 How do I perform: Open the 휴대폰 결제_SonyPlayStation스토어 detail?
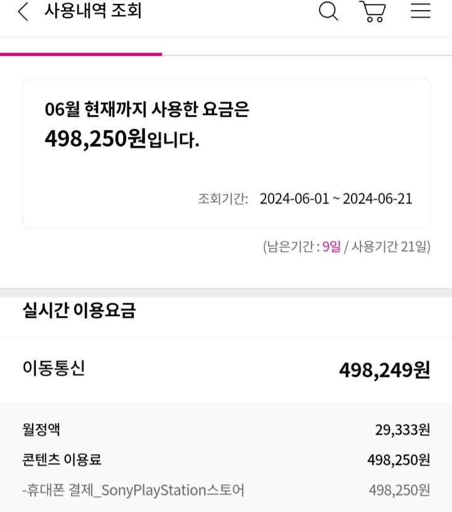click(133, 490)
